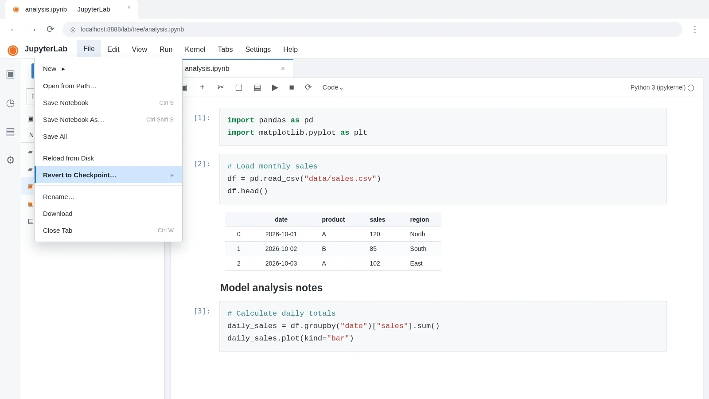Open the Run menu
Image resolution: width=709 pixels, height=399 pixels.
tap(166, 49)
